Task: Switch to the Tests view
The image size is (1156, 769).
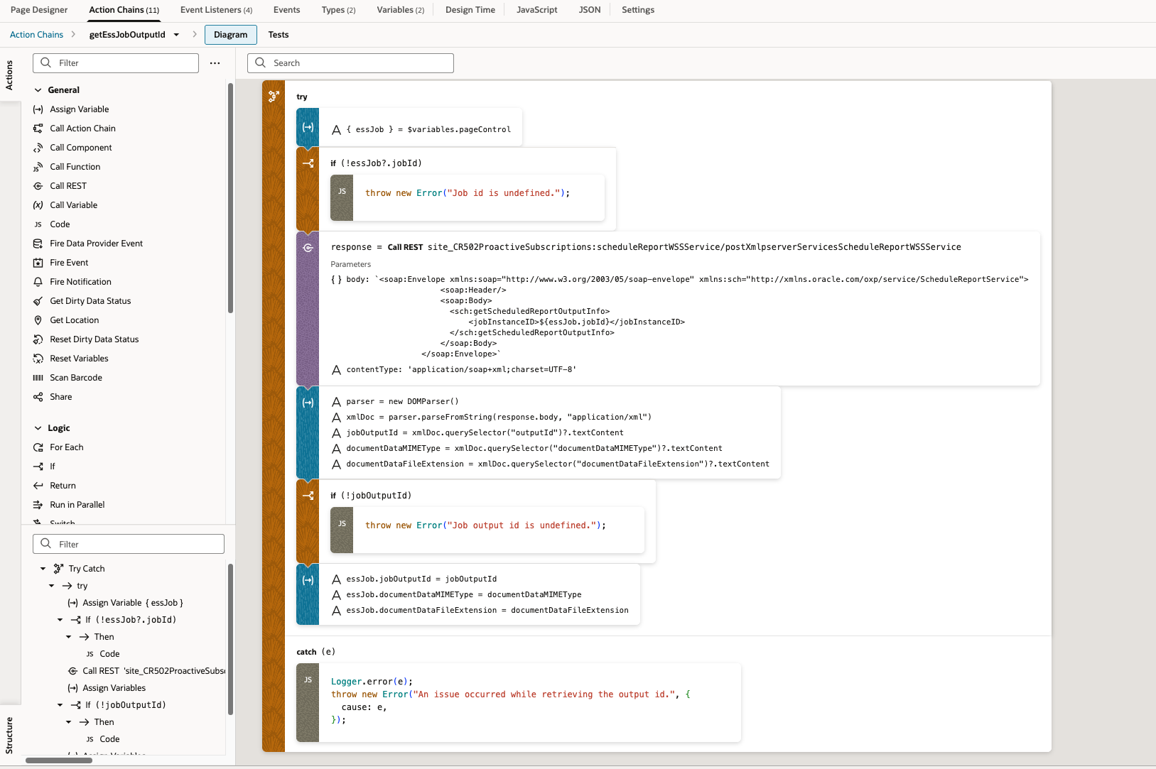Action: pyautogui.click(x=279, y=35)
